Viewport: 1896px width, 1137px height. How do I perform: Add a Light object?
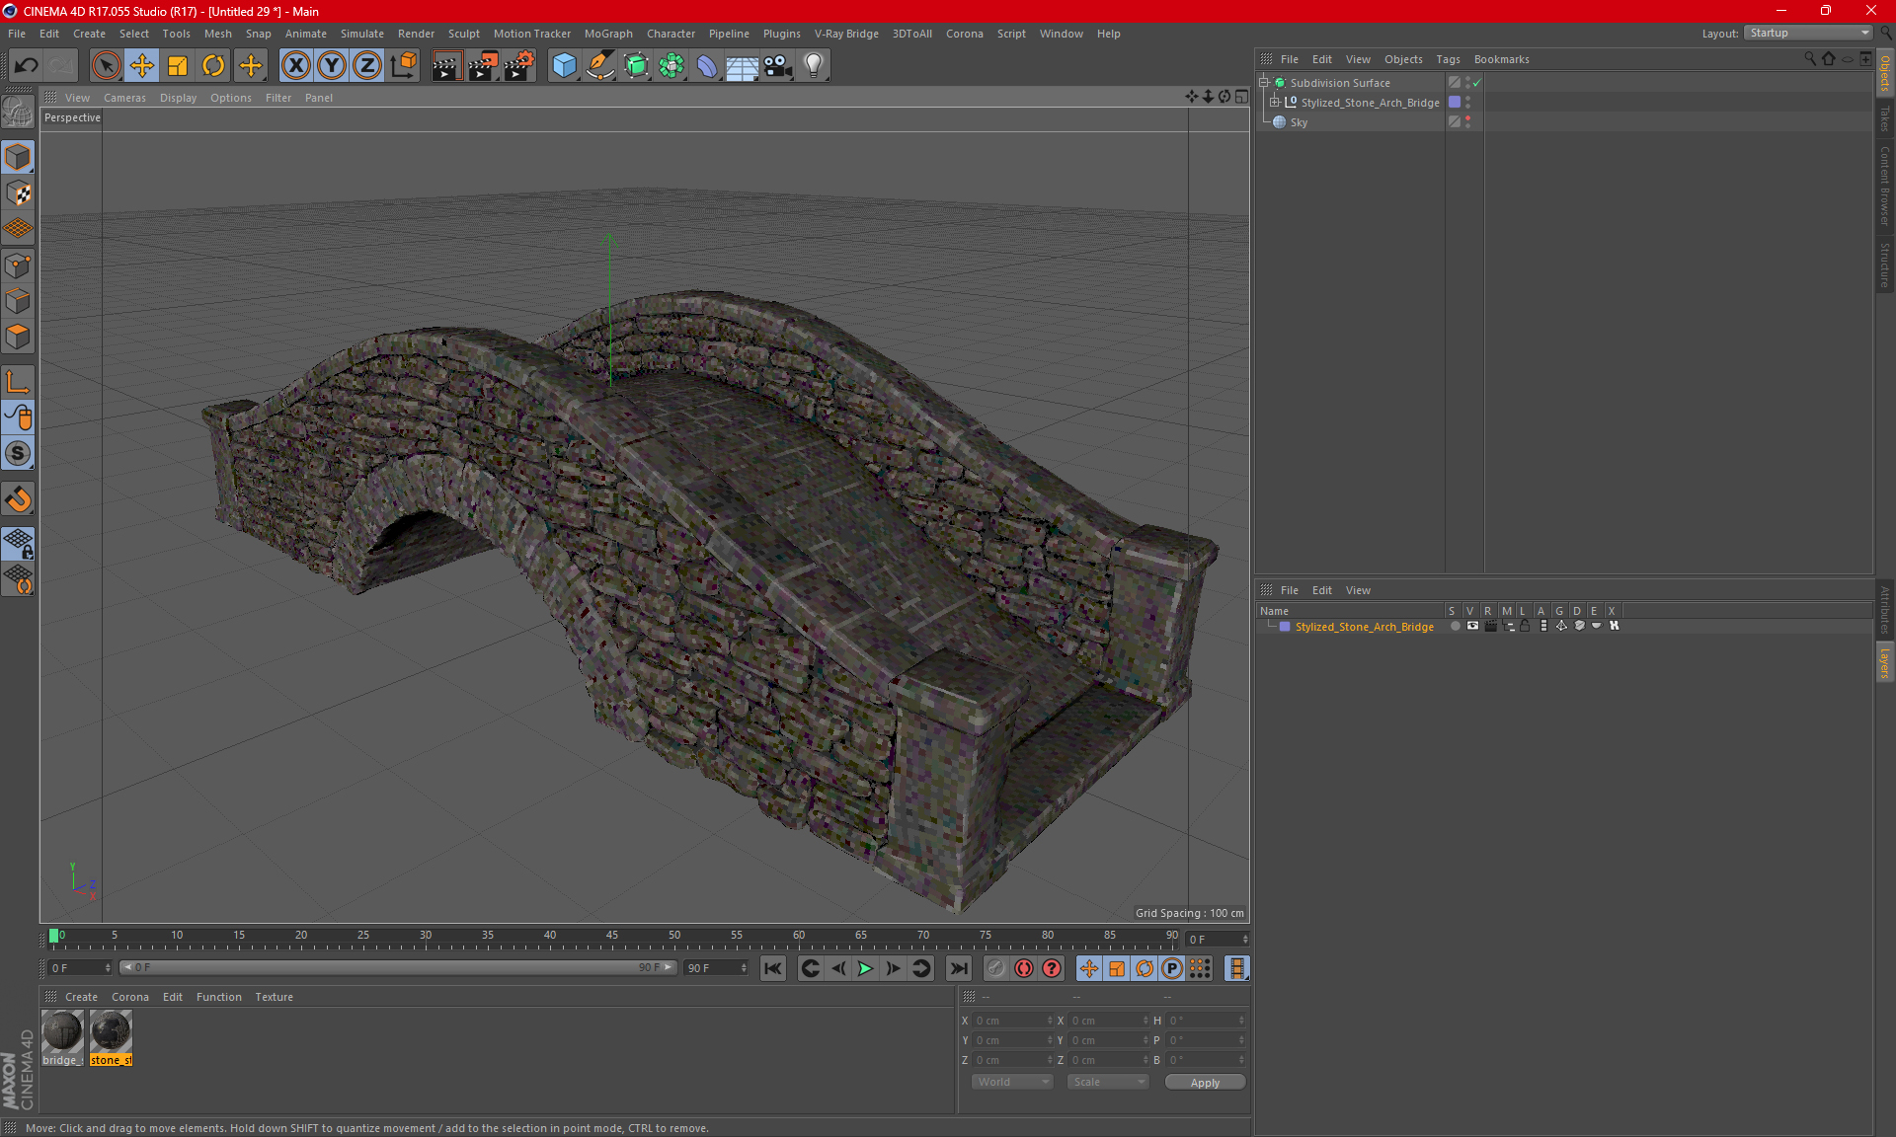coord(814,66)
